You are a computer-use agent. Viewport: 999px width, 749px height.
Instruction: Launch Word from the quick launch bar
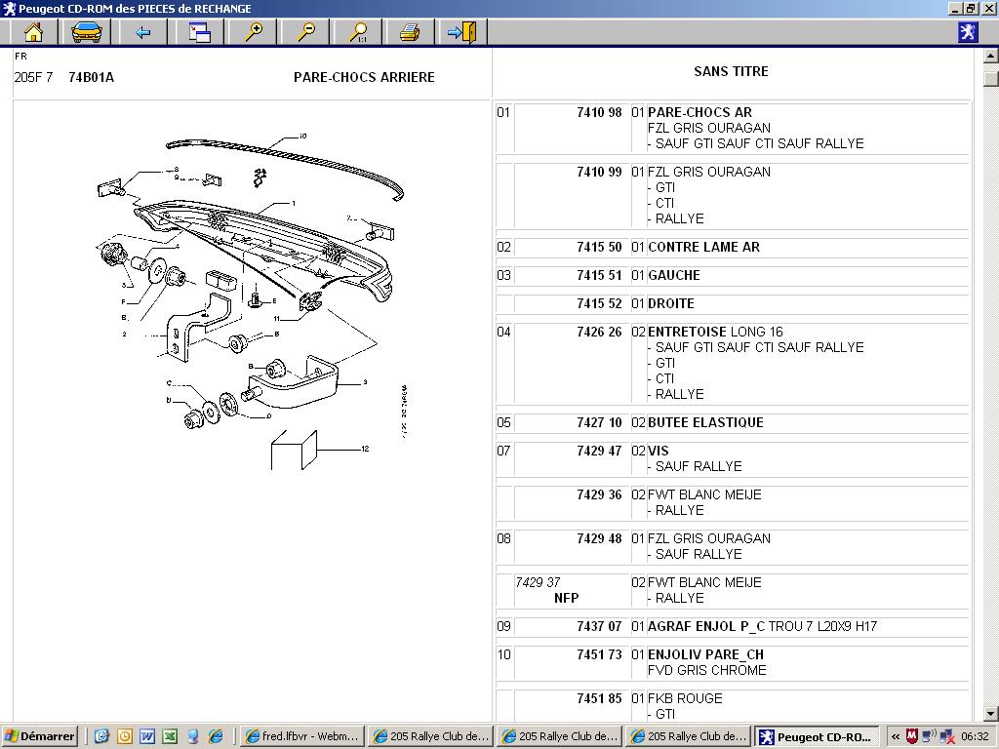(147, 736)
